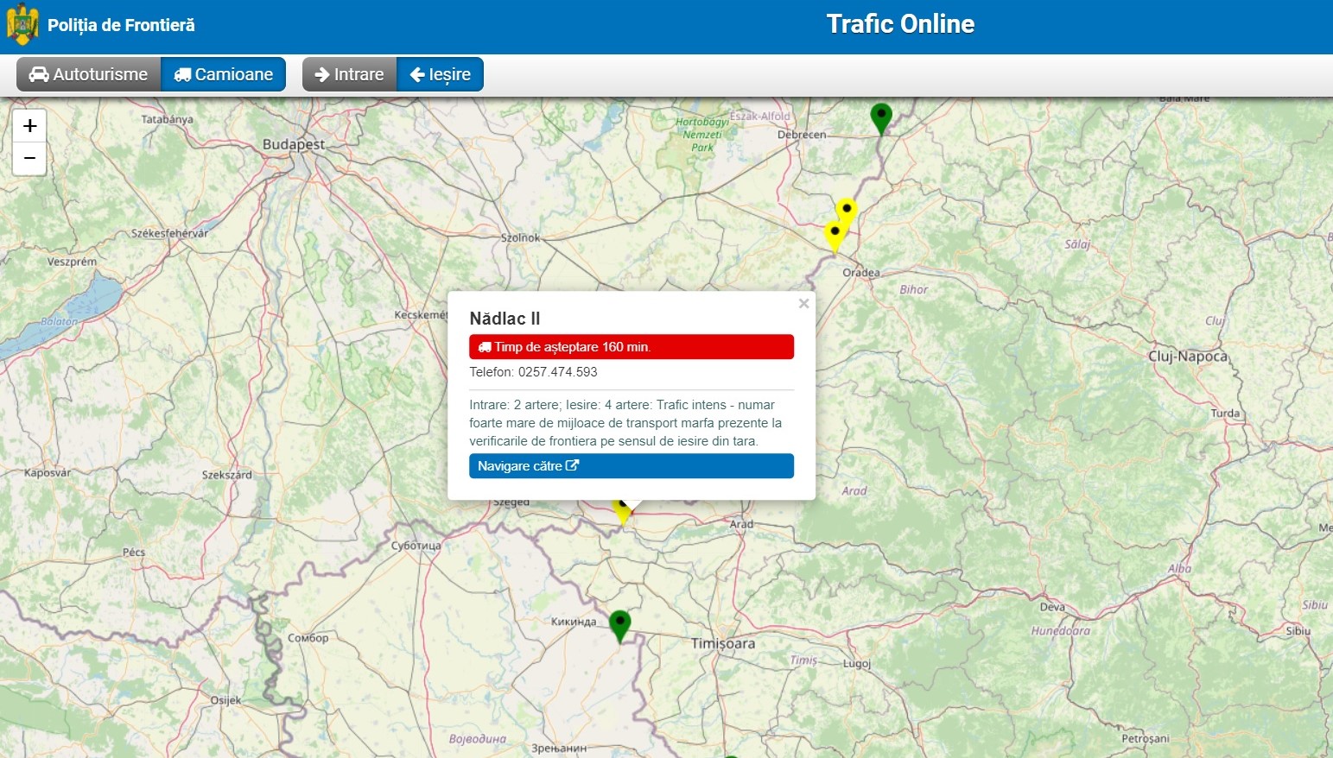1333x758 pixels.
Task: Click the Navigare către button
Action: (631, 466)
